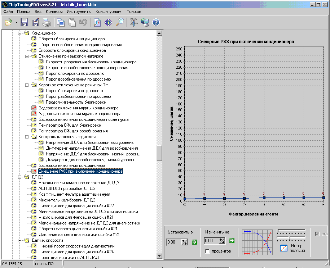Viewport: 330px width, 268px height.
Task: Collapse the "ДПДЗ" folder node
Action: pos(20,177)
